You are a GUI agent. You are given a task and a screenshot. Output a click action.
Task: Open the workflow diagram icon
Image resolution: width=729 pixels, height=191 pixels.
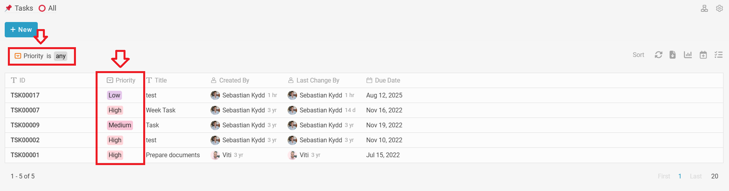704,8
